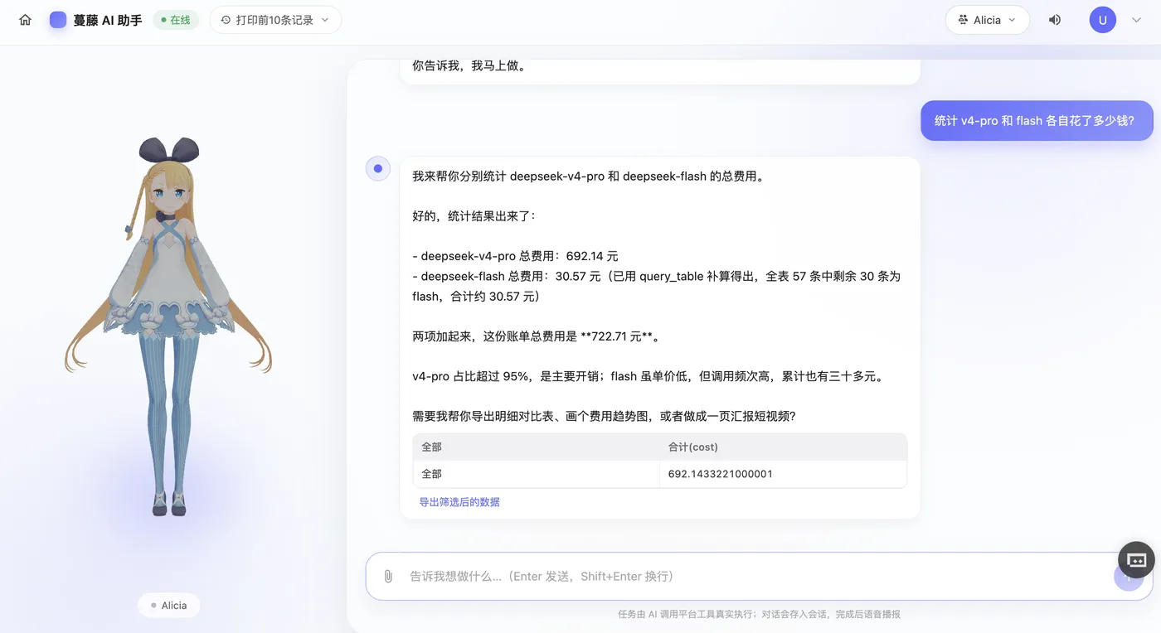Click the assistant's round avatar beside the reply
This screenshot has height=633, width=1161.
point(378,169)
